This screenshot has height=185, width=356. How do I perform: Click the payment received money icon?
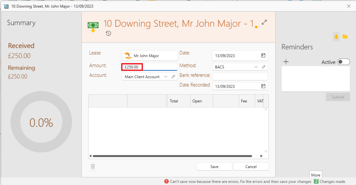(93, 27)
